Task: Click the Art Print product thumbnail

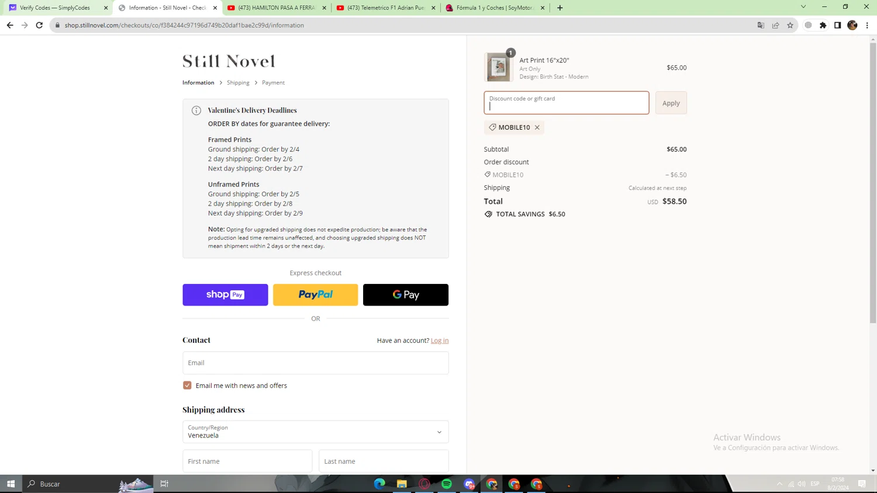Action: pyautogui.click(x=498, y=68)
